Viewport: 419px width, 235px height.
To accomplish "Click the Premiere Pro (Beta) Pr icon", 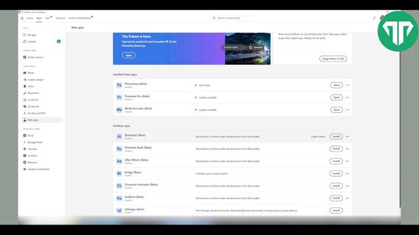I will [x=119, y=97].
